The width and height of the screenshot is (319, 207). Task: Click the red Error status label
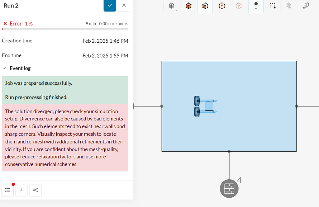pyautogui.click(x=16, y=24)
